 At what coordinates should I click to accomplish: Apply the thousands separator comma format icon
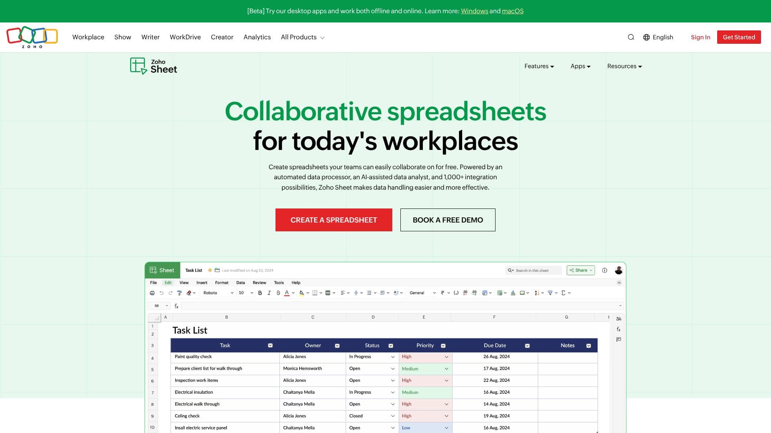tap(456, 293)
